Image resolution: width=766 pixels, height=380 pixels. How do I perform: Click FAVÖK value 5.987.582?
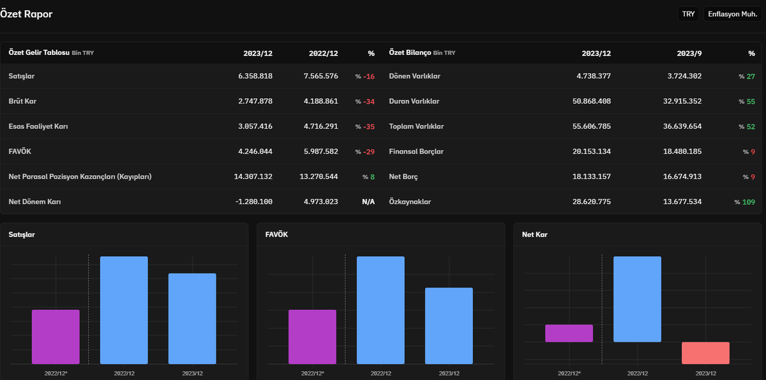pos(320,152)
